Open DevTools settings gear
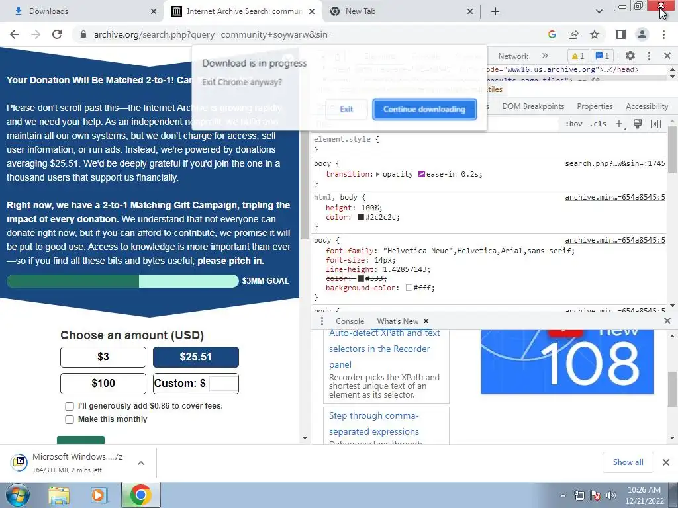Image resolution: width=678 pixels, height=508 pixels. tap(630, 56)
